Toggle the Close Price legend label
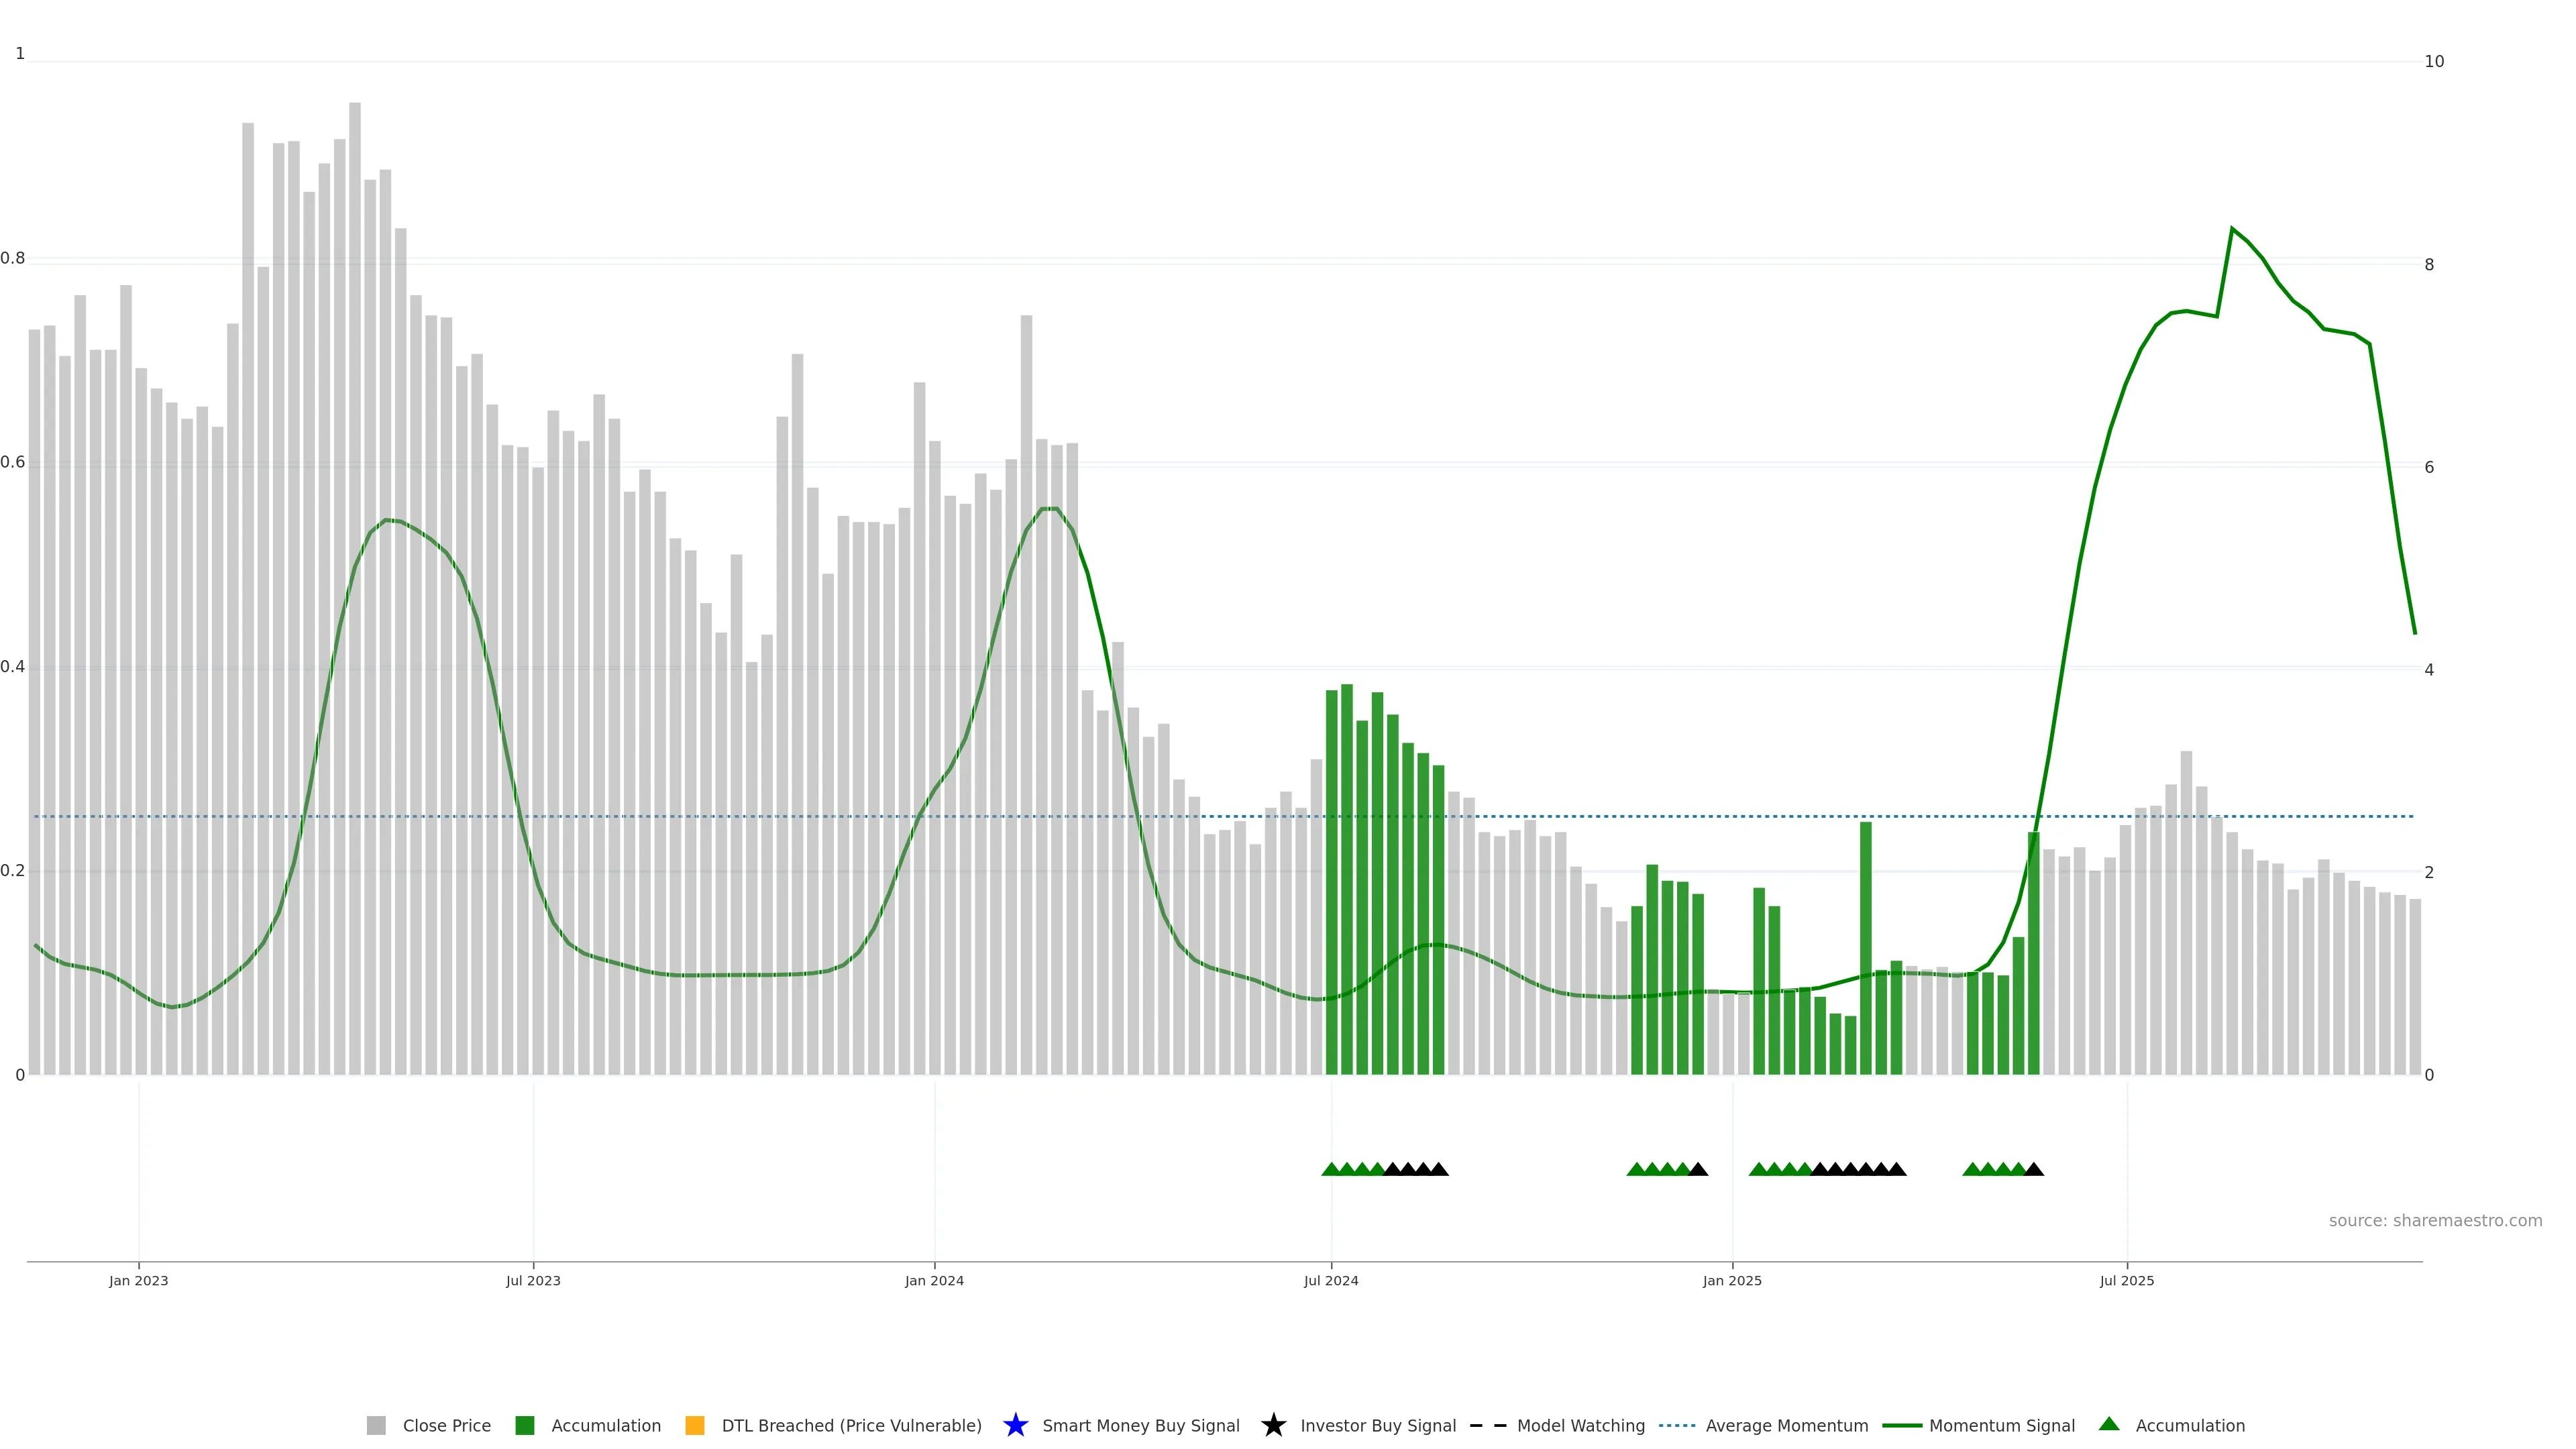 coord(446,1425)
